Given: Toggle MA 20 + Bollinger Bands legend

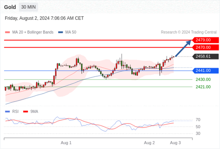Looking at the screenshot, I should [29, 32].
